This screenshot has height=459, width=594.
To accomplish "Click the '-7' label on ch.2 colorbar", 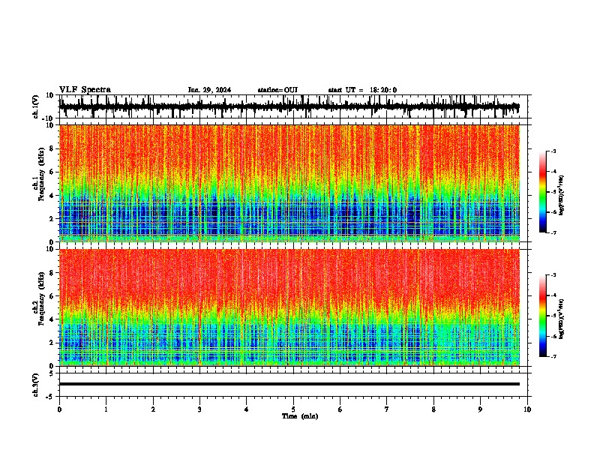I will [x=553, y=356].
